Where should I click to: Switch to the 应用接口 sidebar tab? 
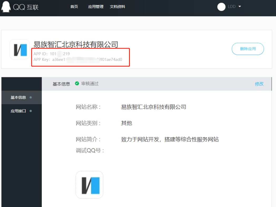click(18, 111)
